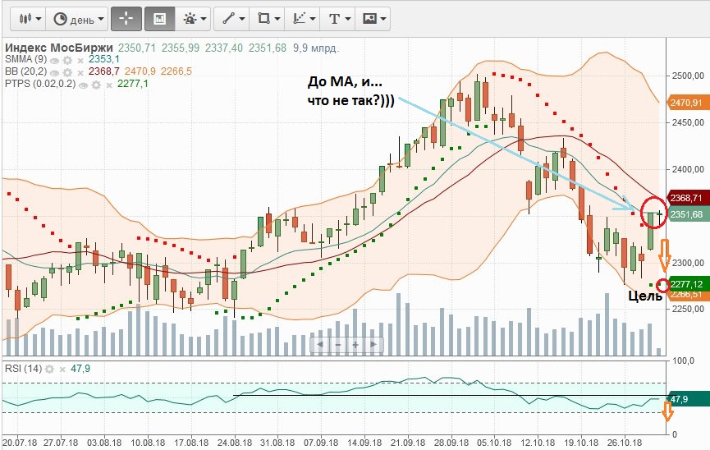This screenshot has width=710, height=450.
Task: Click the chart navigation left arrow
Action: point(319,345)
